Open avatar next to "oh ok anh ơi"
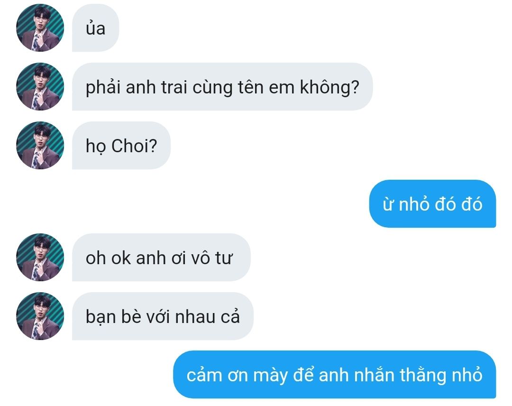This screenshot has width=512, height=406. pos(40,258)
